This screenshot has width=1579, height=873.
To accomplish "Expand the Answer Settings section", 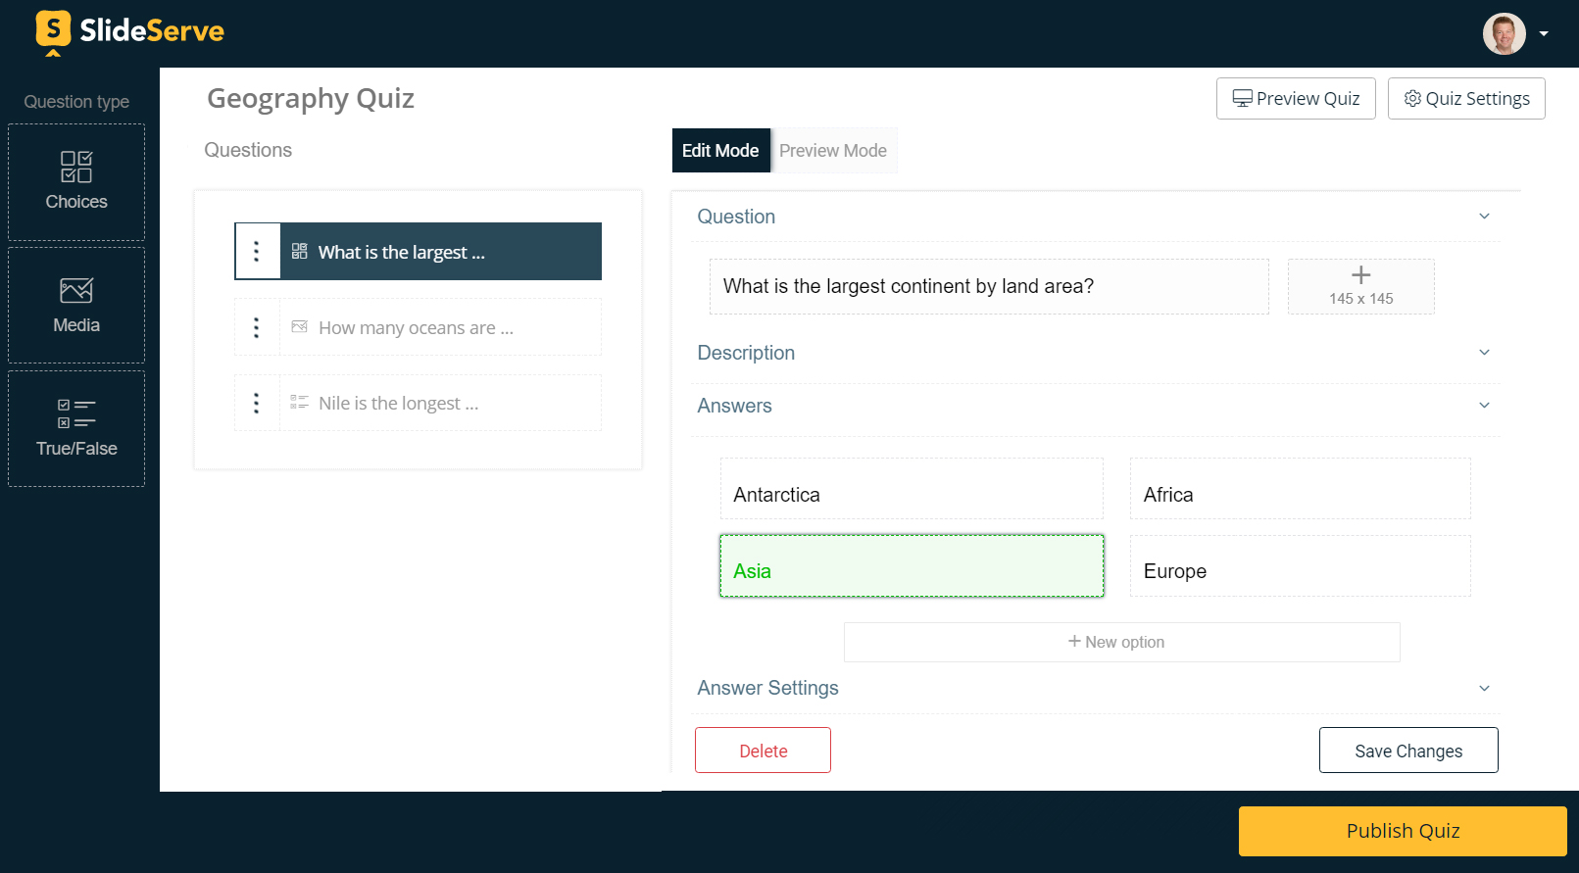I will pyautogui.click(x=1484, y=688).
